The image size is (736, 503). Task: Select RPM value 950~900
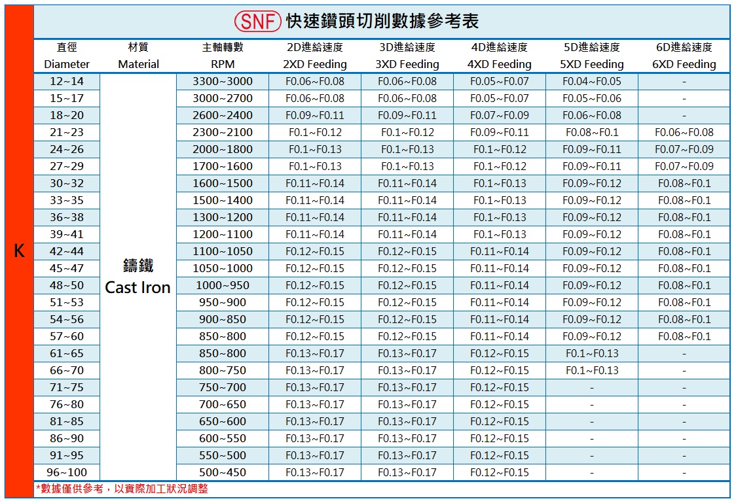tap(223, 302)
